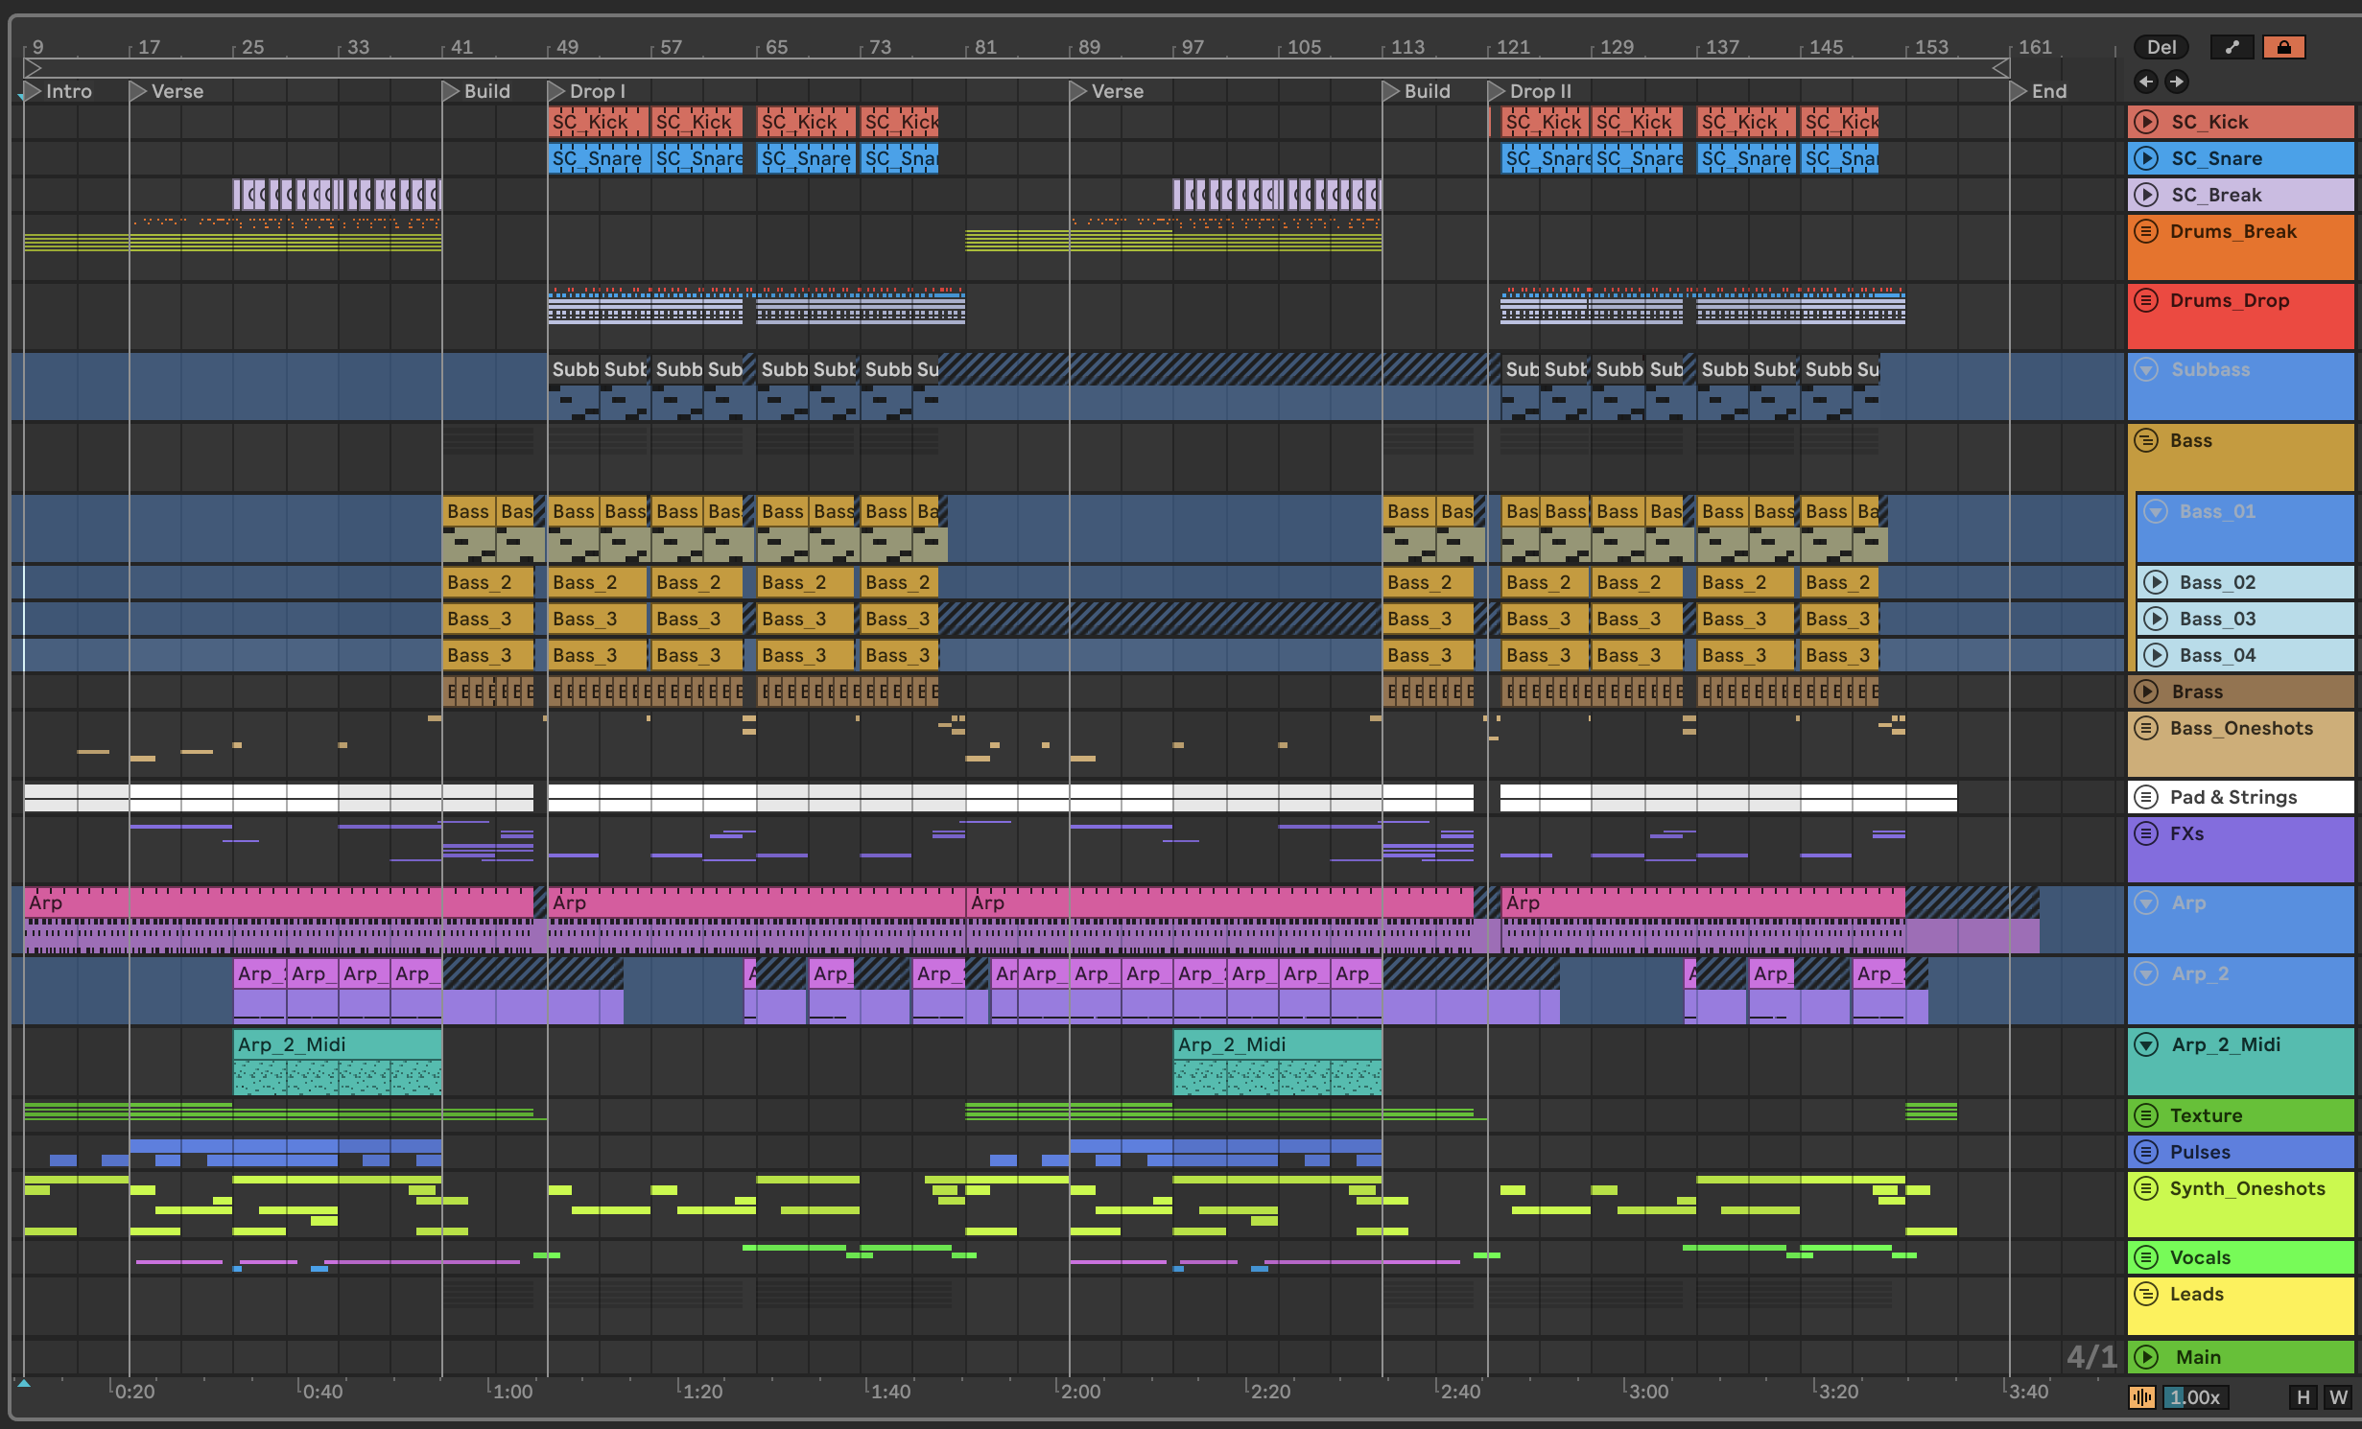2362x1429 pixels.
Task: Fold the Bass group track
Action: coord(2147,440)
